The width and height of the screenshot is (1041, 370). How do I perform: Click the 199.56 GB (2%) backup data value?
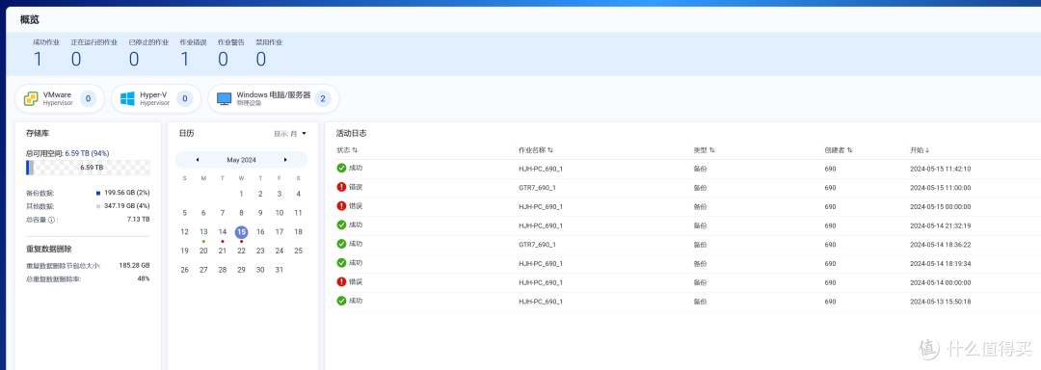[127, 193]
